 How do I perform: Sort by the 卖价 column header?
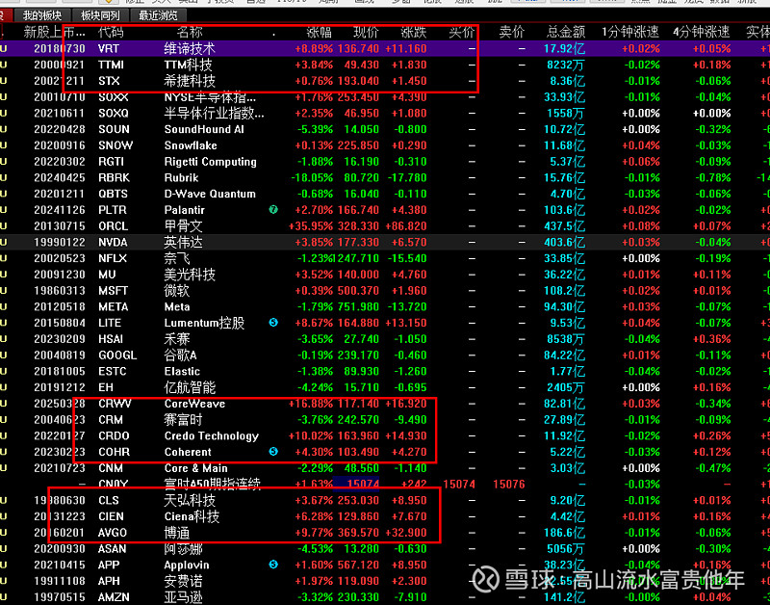click(x=512, y=33)
